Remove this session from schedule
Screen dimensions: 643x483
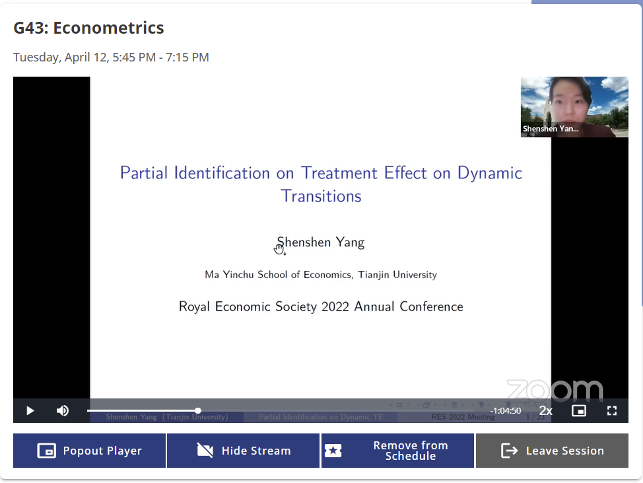[x=397, y=451]
